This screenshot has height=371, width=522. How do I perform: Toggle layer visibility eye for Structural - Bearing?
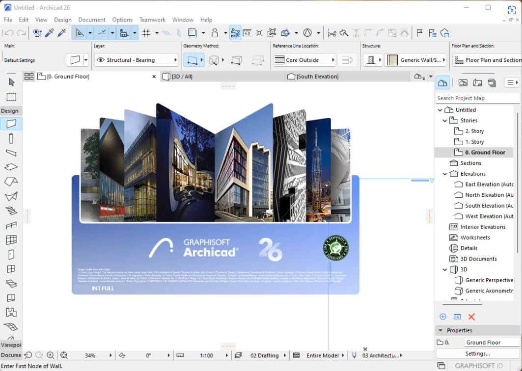(x=101, y=60)
